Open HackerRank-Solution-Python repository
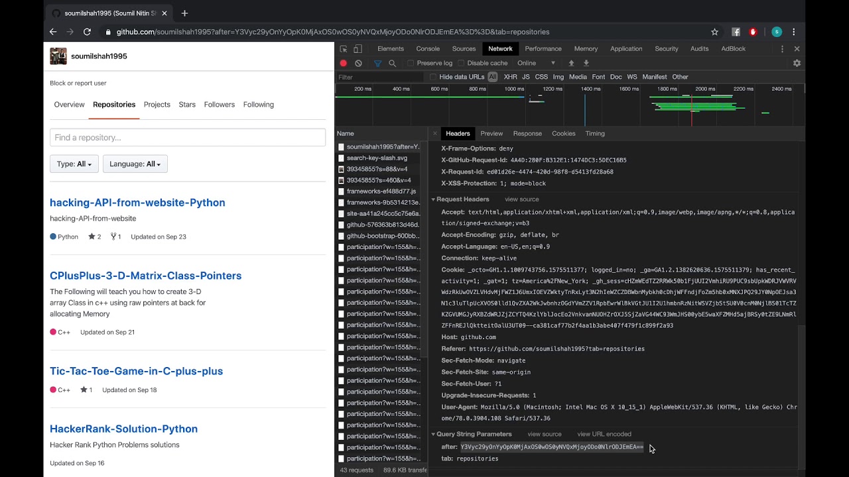 coord(123,429)
